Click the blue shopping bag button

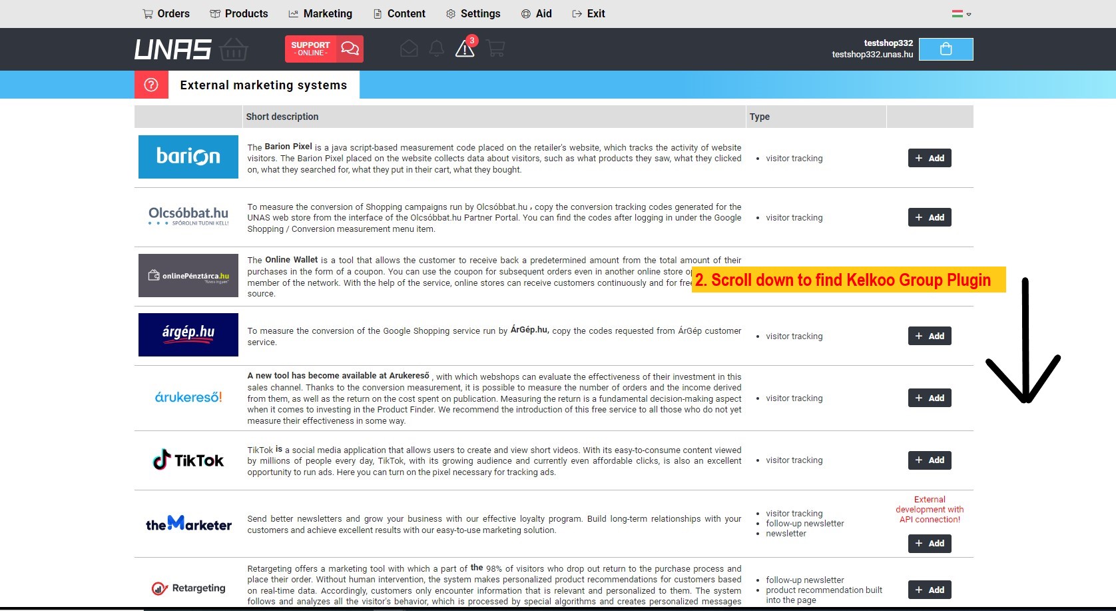click(x=946, y=49)
